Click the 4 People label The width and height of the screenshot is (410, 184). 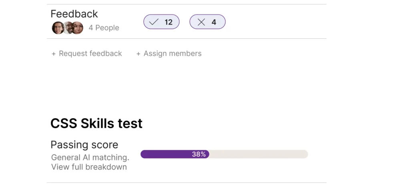pos(104,28)
